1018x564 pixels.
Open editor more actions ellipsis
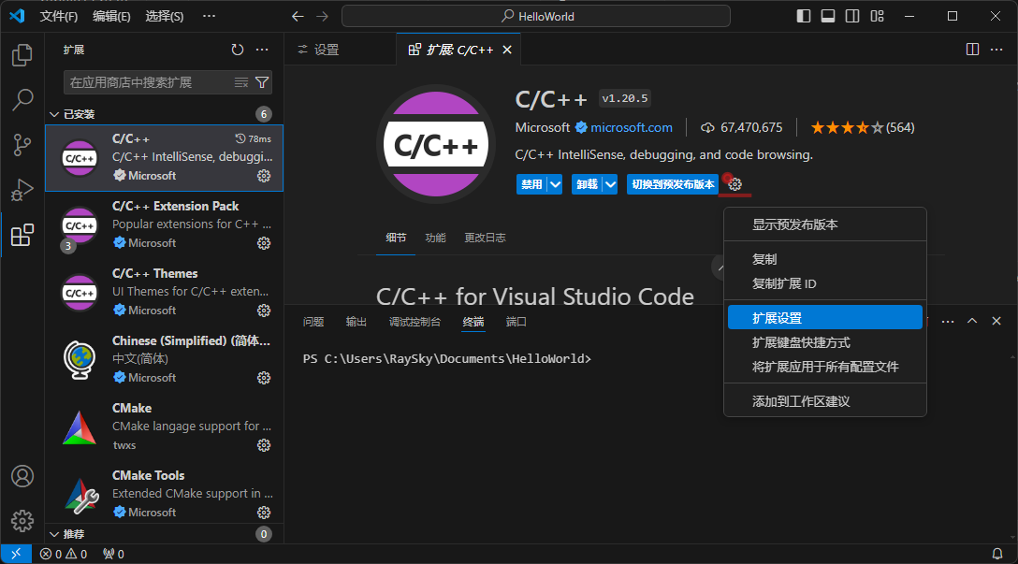coord(996,50)
